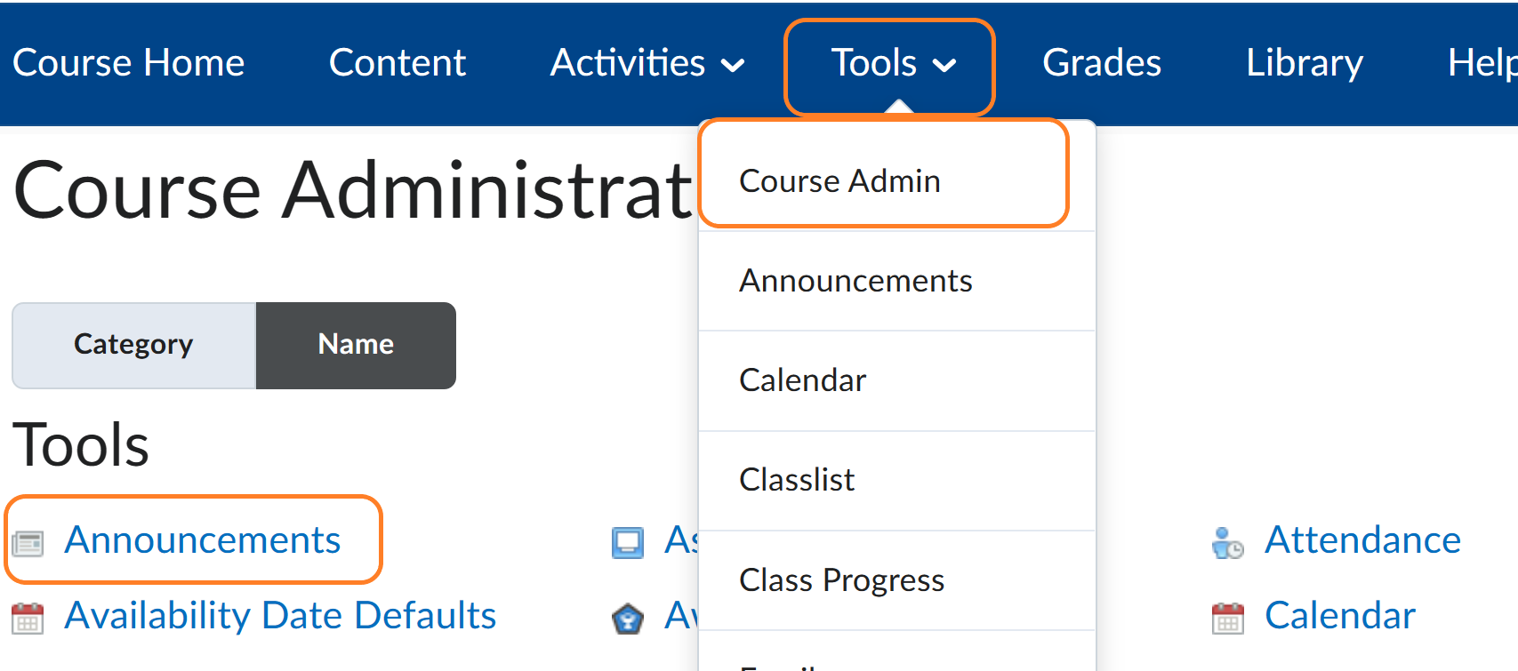Collapse the open Tools dropdown
Image resolution: width=1518 pixels, height=671 pixels.
[x=889, y=63]
